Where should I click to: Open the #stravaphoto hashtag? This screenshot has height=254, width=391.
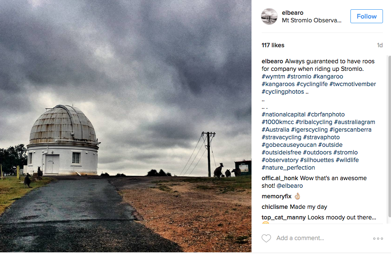[x=321, y=137]
